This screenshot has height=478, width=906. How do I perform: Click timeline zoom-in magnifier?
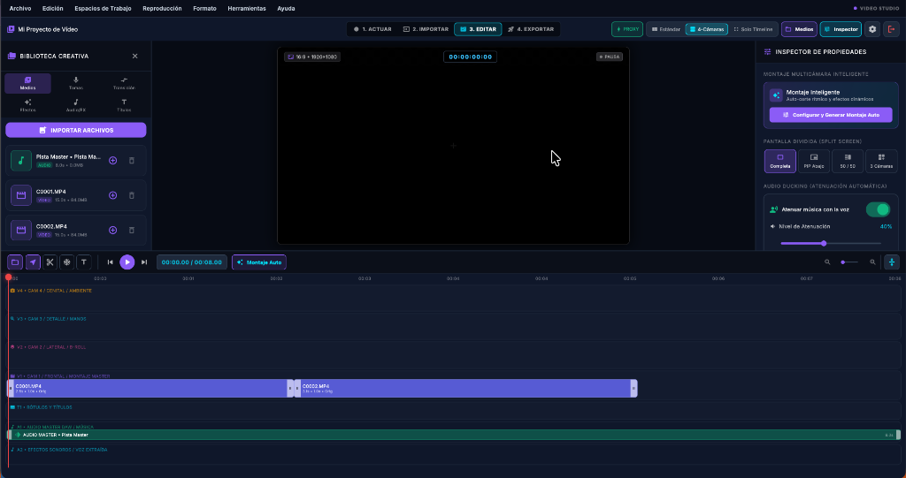click(x=872, y=262)
